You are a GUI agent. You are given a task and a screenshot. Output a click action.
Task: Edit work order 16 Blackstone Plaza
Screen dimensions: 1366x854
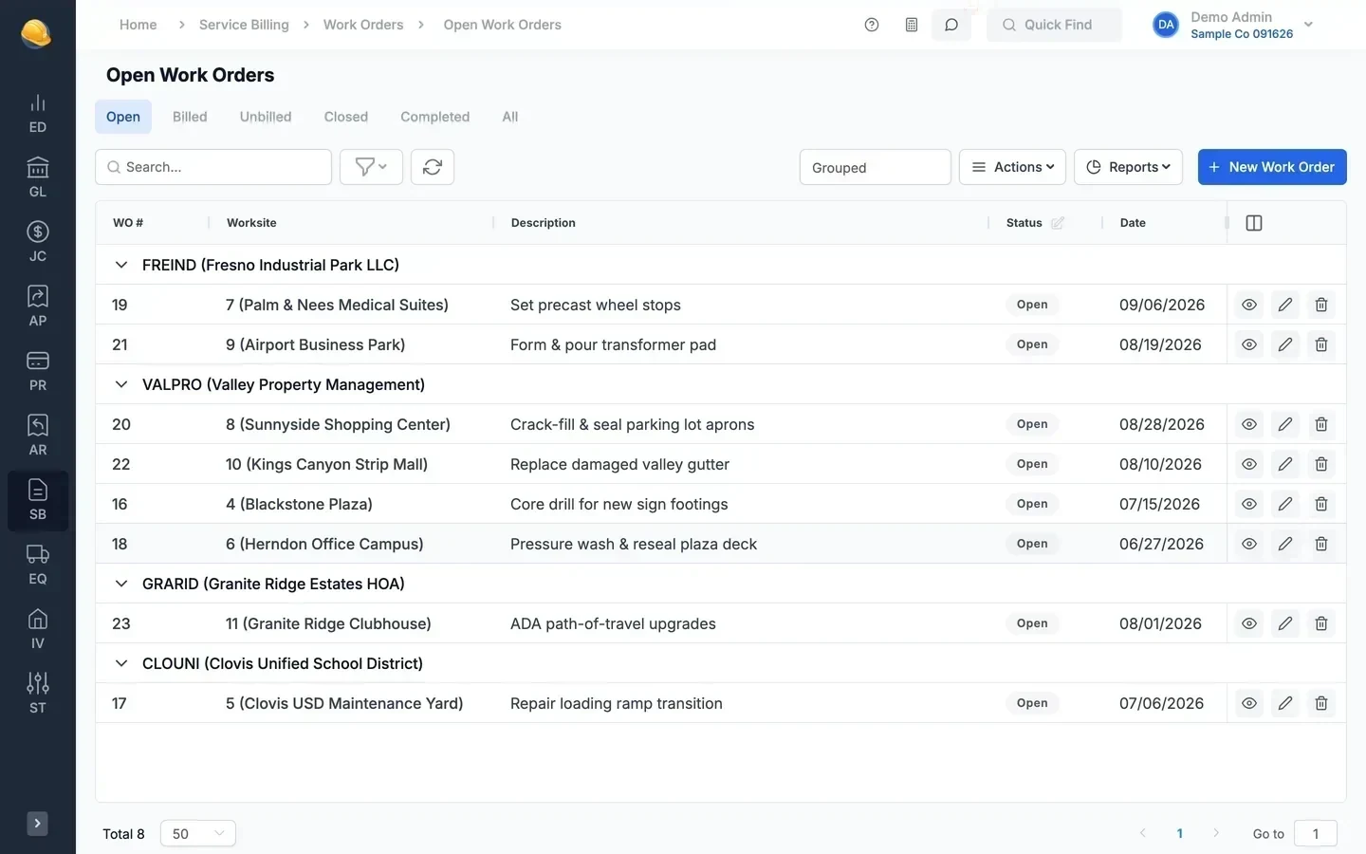[x=1285, y=504]
